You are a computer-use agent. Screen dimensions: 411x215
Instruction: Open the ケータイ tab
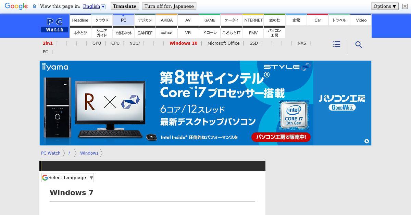231,20
